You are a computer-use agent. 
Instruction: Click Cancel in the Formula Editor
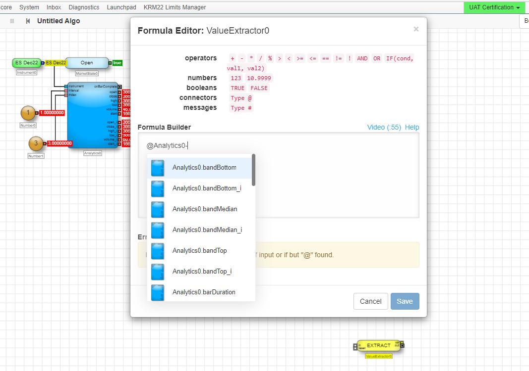click(x=370, y=301)
